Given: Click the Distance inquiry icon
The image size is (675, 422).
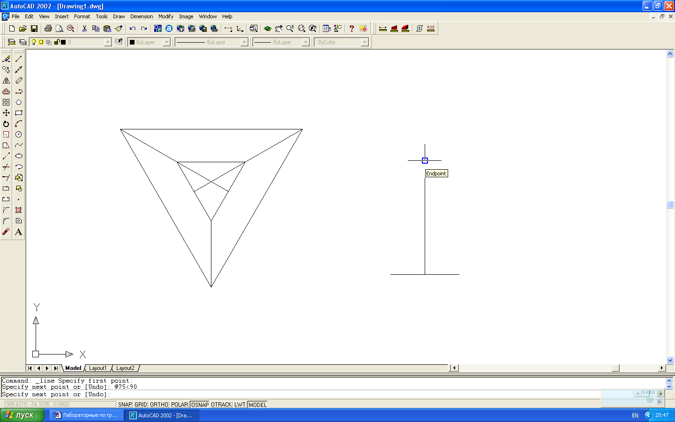Looking at the screenshot, I should 383,29.
